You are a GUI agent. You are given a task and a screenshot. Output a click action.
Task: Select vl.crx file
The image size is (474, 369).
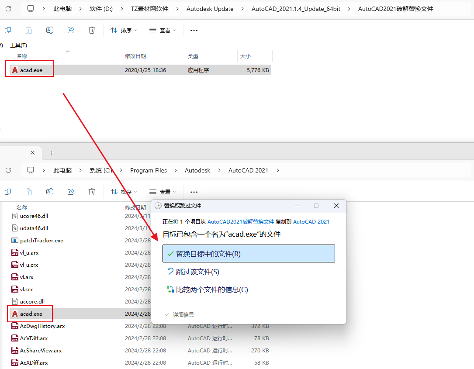click(x=26, y=290)
